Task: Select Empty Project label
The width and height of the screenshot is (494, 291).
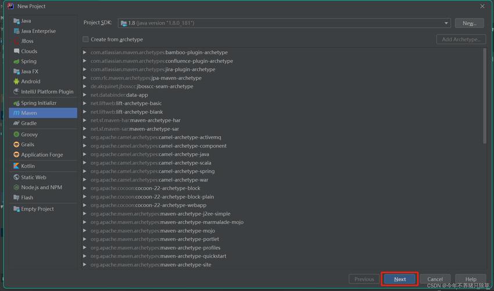Action: pos(37,209)
